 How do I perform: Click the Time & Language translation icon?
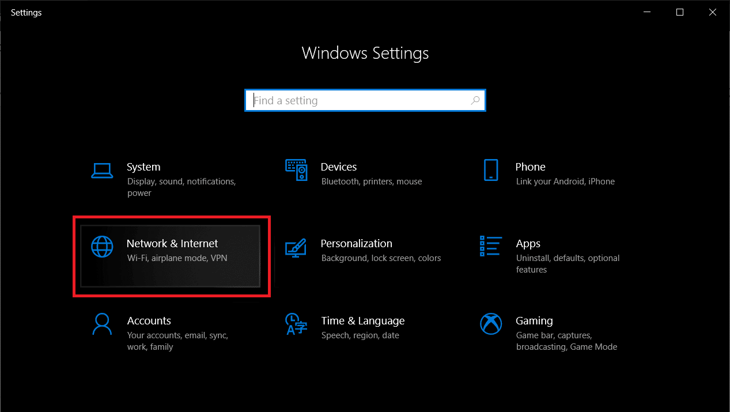tap(297, 324)
